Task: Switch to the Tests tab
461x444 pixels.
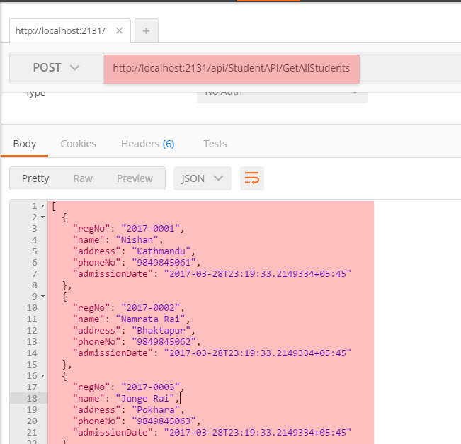Action: (x=215, y=144)
